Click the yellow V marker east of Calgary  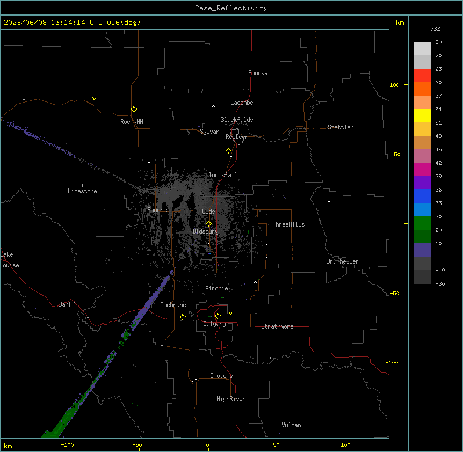click(230, 314)
